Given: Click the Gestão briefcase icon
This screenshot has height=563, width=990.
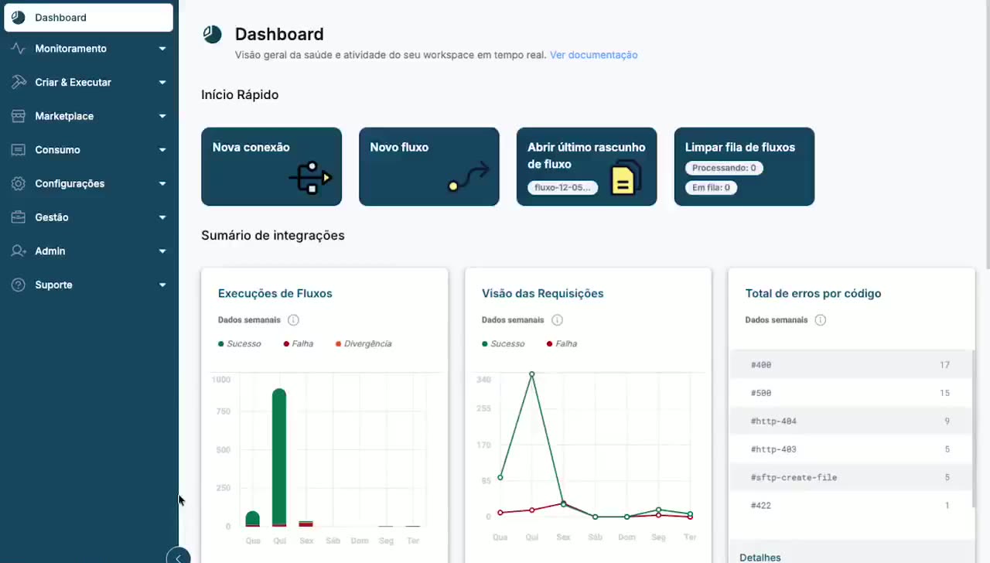Looking at the screenshot, I should (x=19, y=217).
